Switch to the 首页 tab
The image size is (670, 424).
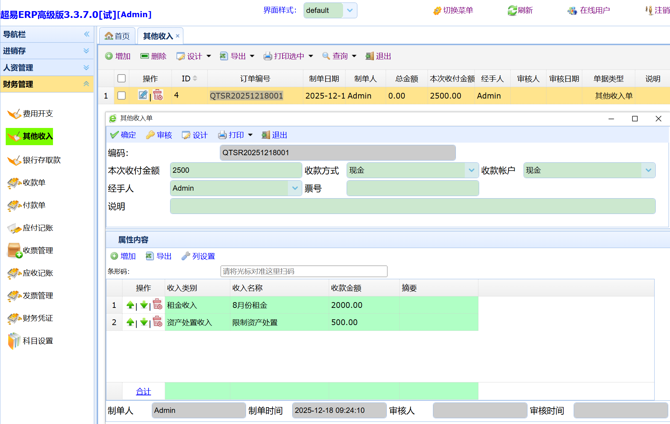click(x=117, y=36)
